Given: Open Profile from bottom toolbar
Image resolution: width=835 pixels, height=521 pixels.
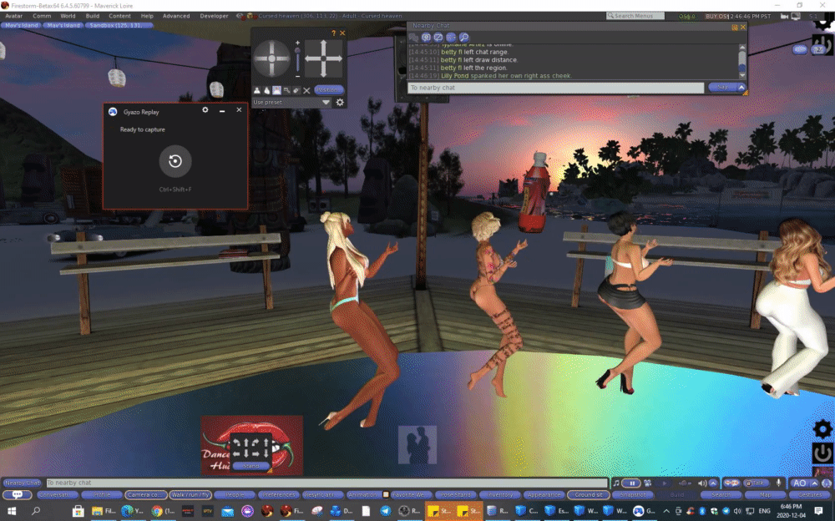Looking at the screenshot, I should tap(102, 495).
